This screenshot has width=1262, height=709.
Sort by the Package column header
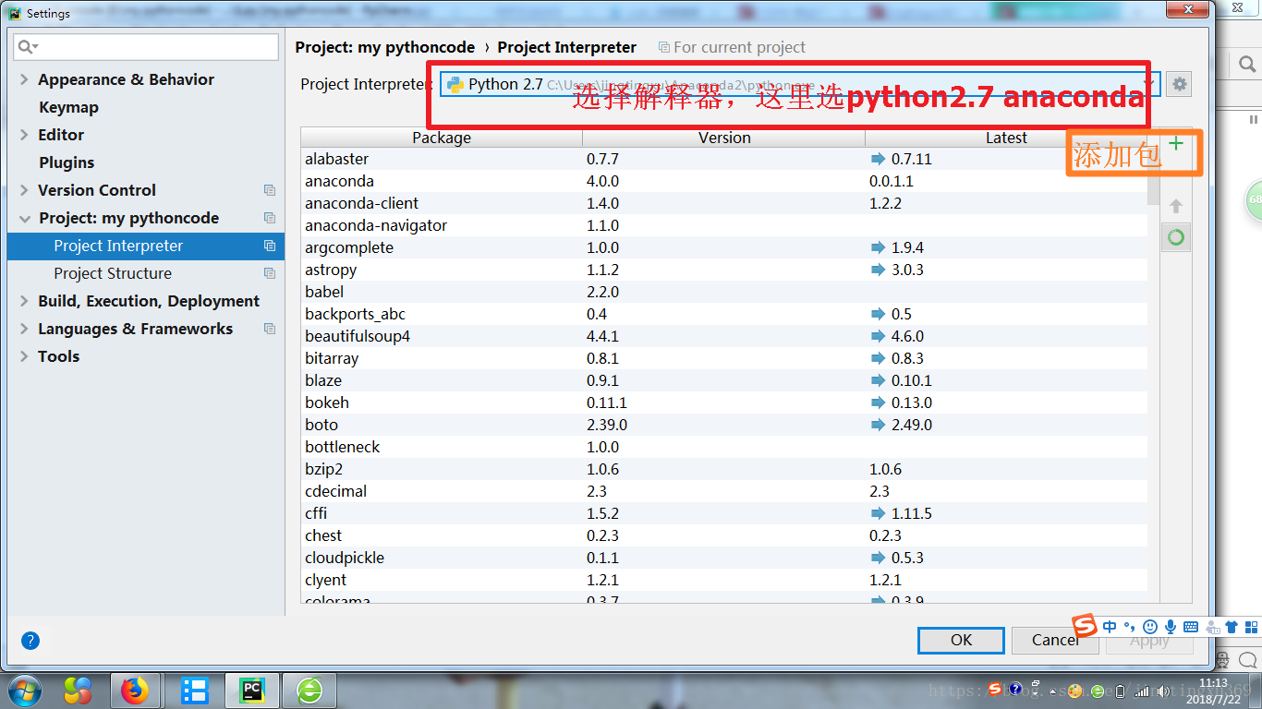point(442,138)
